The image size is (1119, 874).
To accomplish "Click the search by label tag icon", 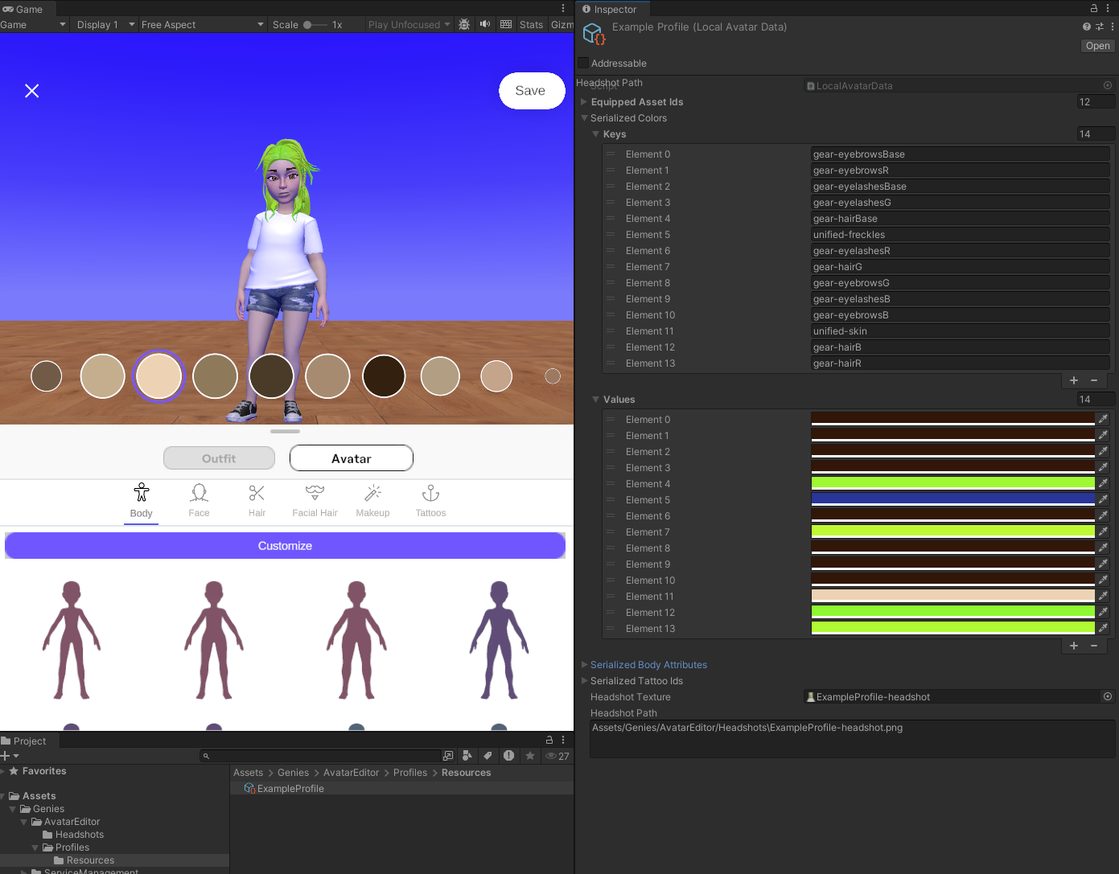I will [488, 756].
